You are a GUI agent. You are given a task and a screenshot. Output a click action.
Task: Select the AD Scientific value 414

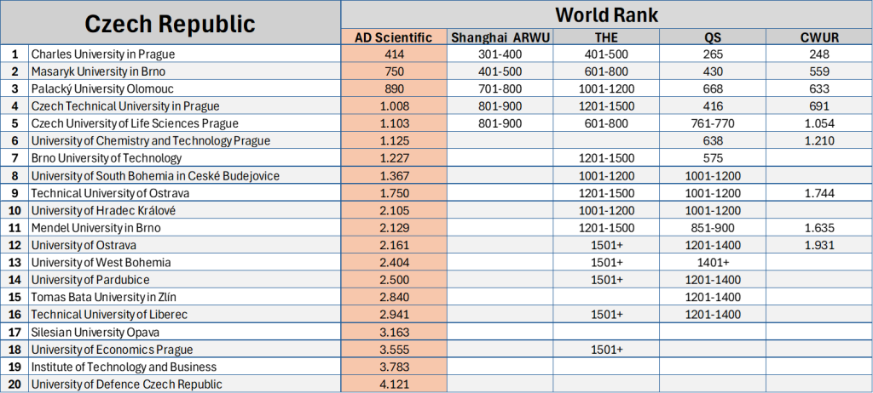[x=394, y=54]
